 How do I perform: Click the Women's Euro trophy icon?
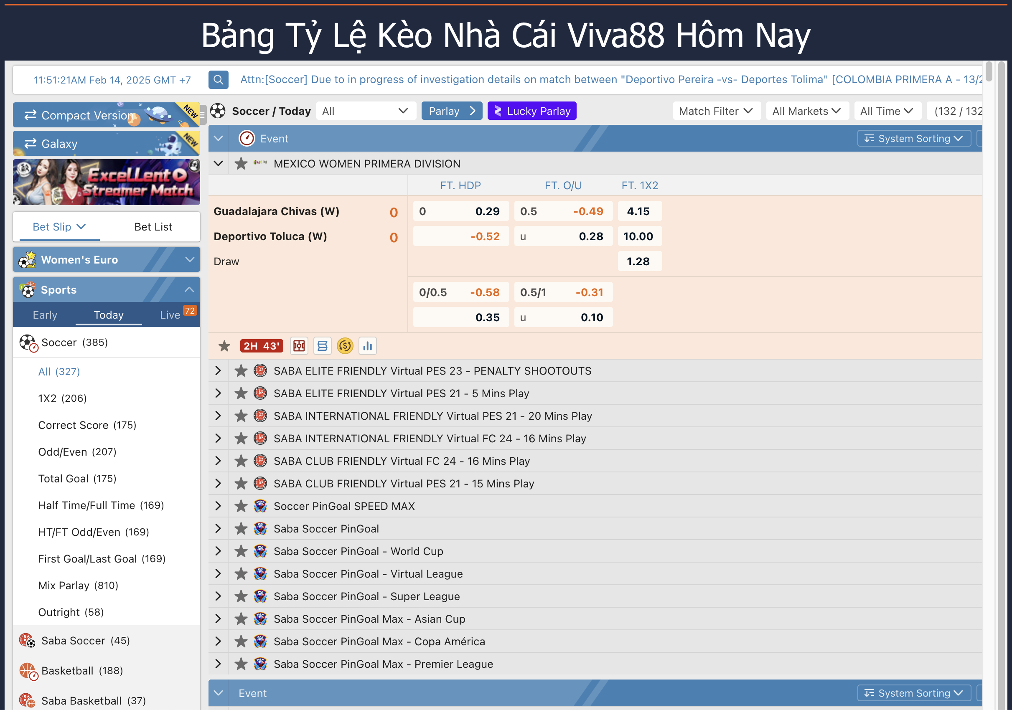pos(27,259)
